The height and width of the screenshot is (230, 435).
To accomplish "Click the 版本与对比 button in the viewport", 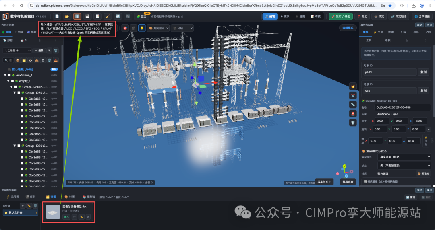I will [324, 182].
